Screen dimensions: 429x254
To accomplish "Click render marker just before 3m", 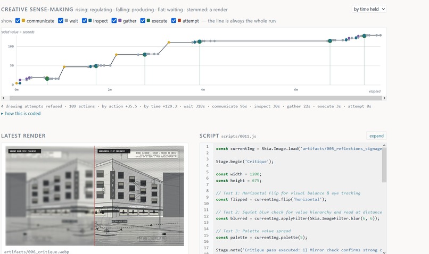I will click(145, 55).
